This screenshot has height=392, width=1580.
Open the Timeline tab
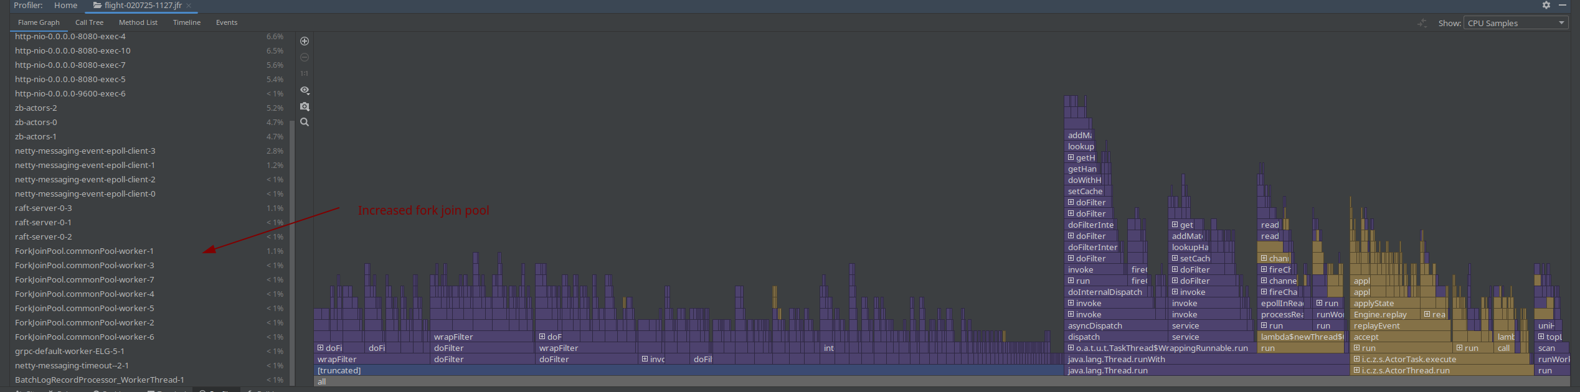[x=187, y=22]
